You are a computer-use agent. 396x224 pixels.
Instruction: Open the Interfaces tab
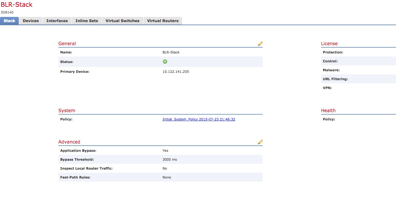tap(57, 21)
